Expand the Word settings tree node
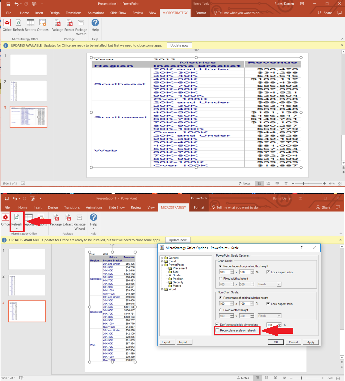 [161, 289]
